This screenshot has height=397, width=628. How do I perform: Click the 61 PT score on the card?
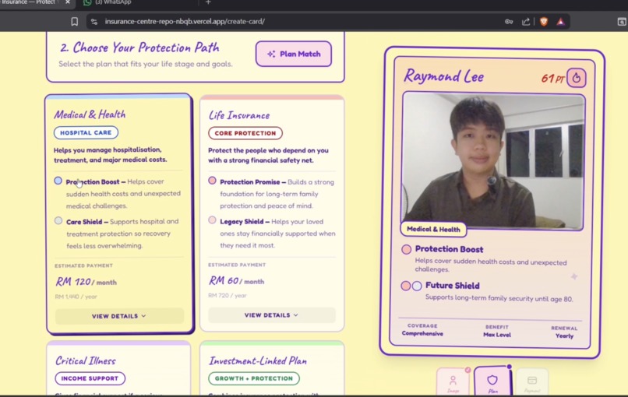click(552, 79)
